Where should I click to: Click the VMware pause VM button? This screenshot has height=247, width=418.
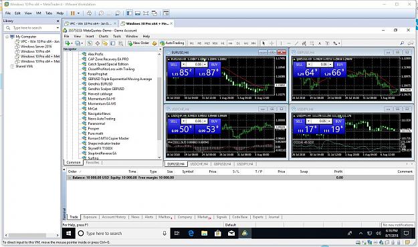(72, 13)
